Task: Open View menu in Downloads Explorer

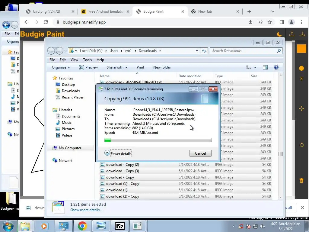Action: coord(74,60)
